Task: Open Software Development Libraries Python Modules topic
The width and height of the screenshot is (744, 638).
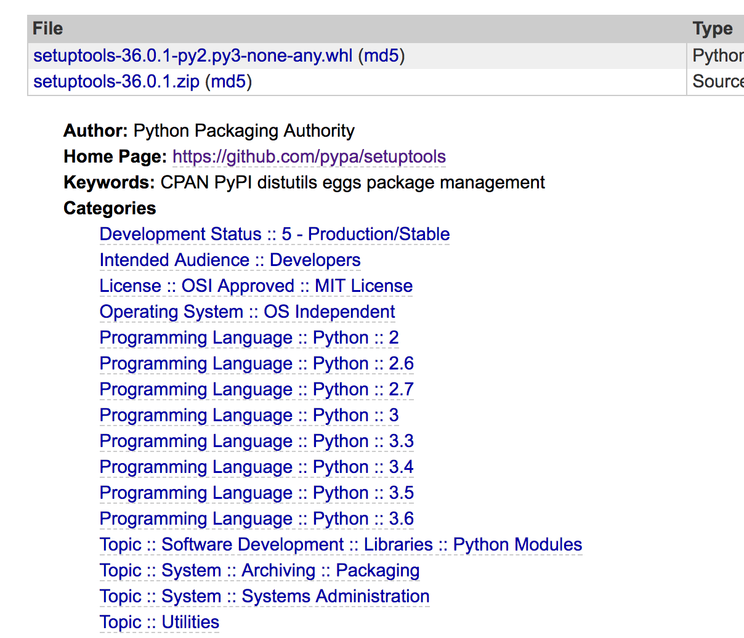Action: (341, 544)
